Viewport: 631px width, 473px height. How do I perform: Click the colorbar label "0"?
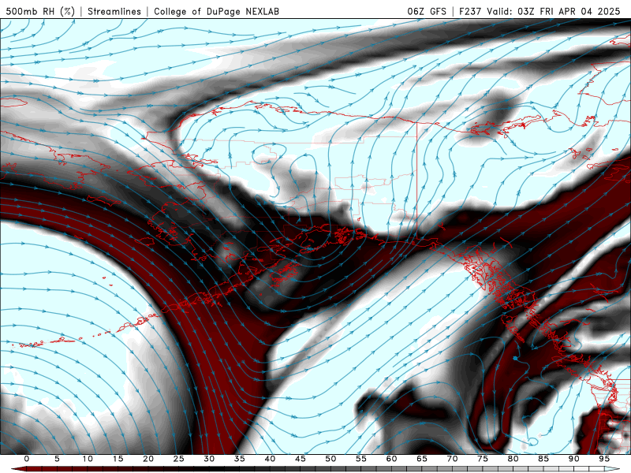(x=27, y=459)
